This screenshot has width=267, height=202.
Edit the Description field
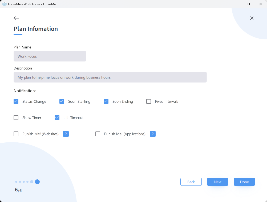[110, 77]
